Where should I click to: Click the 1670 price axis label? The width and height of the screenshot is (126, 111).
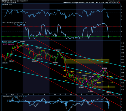click(x=123, y=70)
